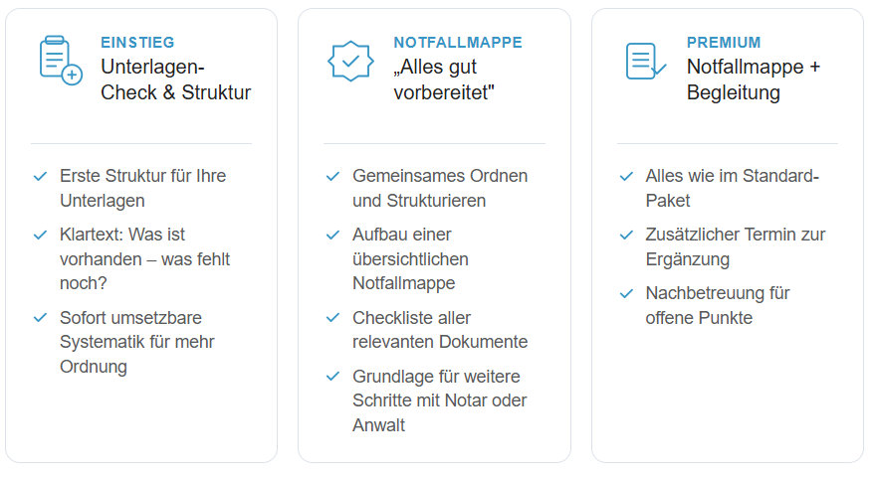Image resolution: width=874 pixels, height=477 pixels.
Task: Click checkmark beside 'Checkliste aller relevanten Dokumente'
Action: 333,318
